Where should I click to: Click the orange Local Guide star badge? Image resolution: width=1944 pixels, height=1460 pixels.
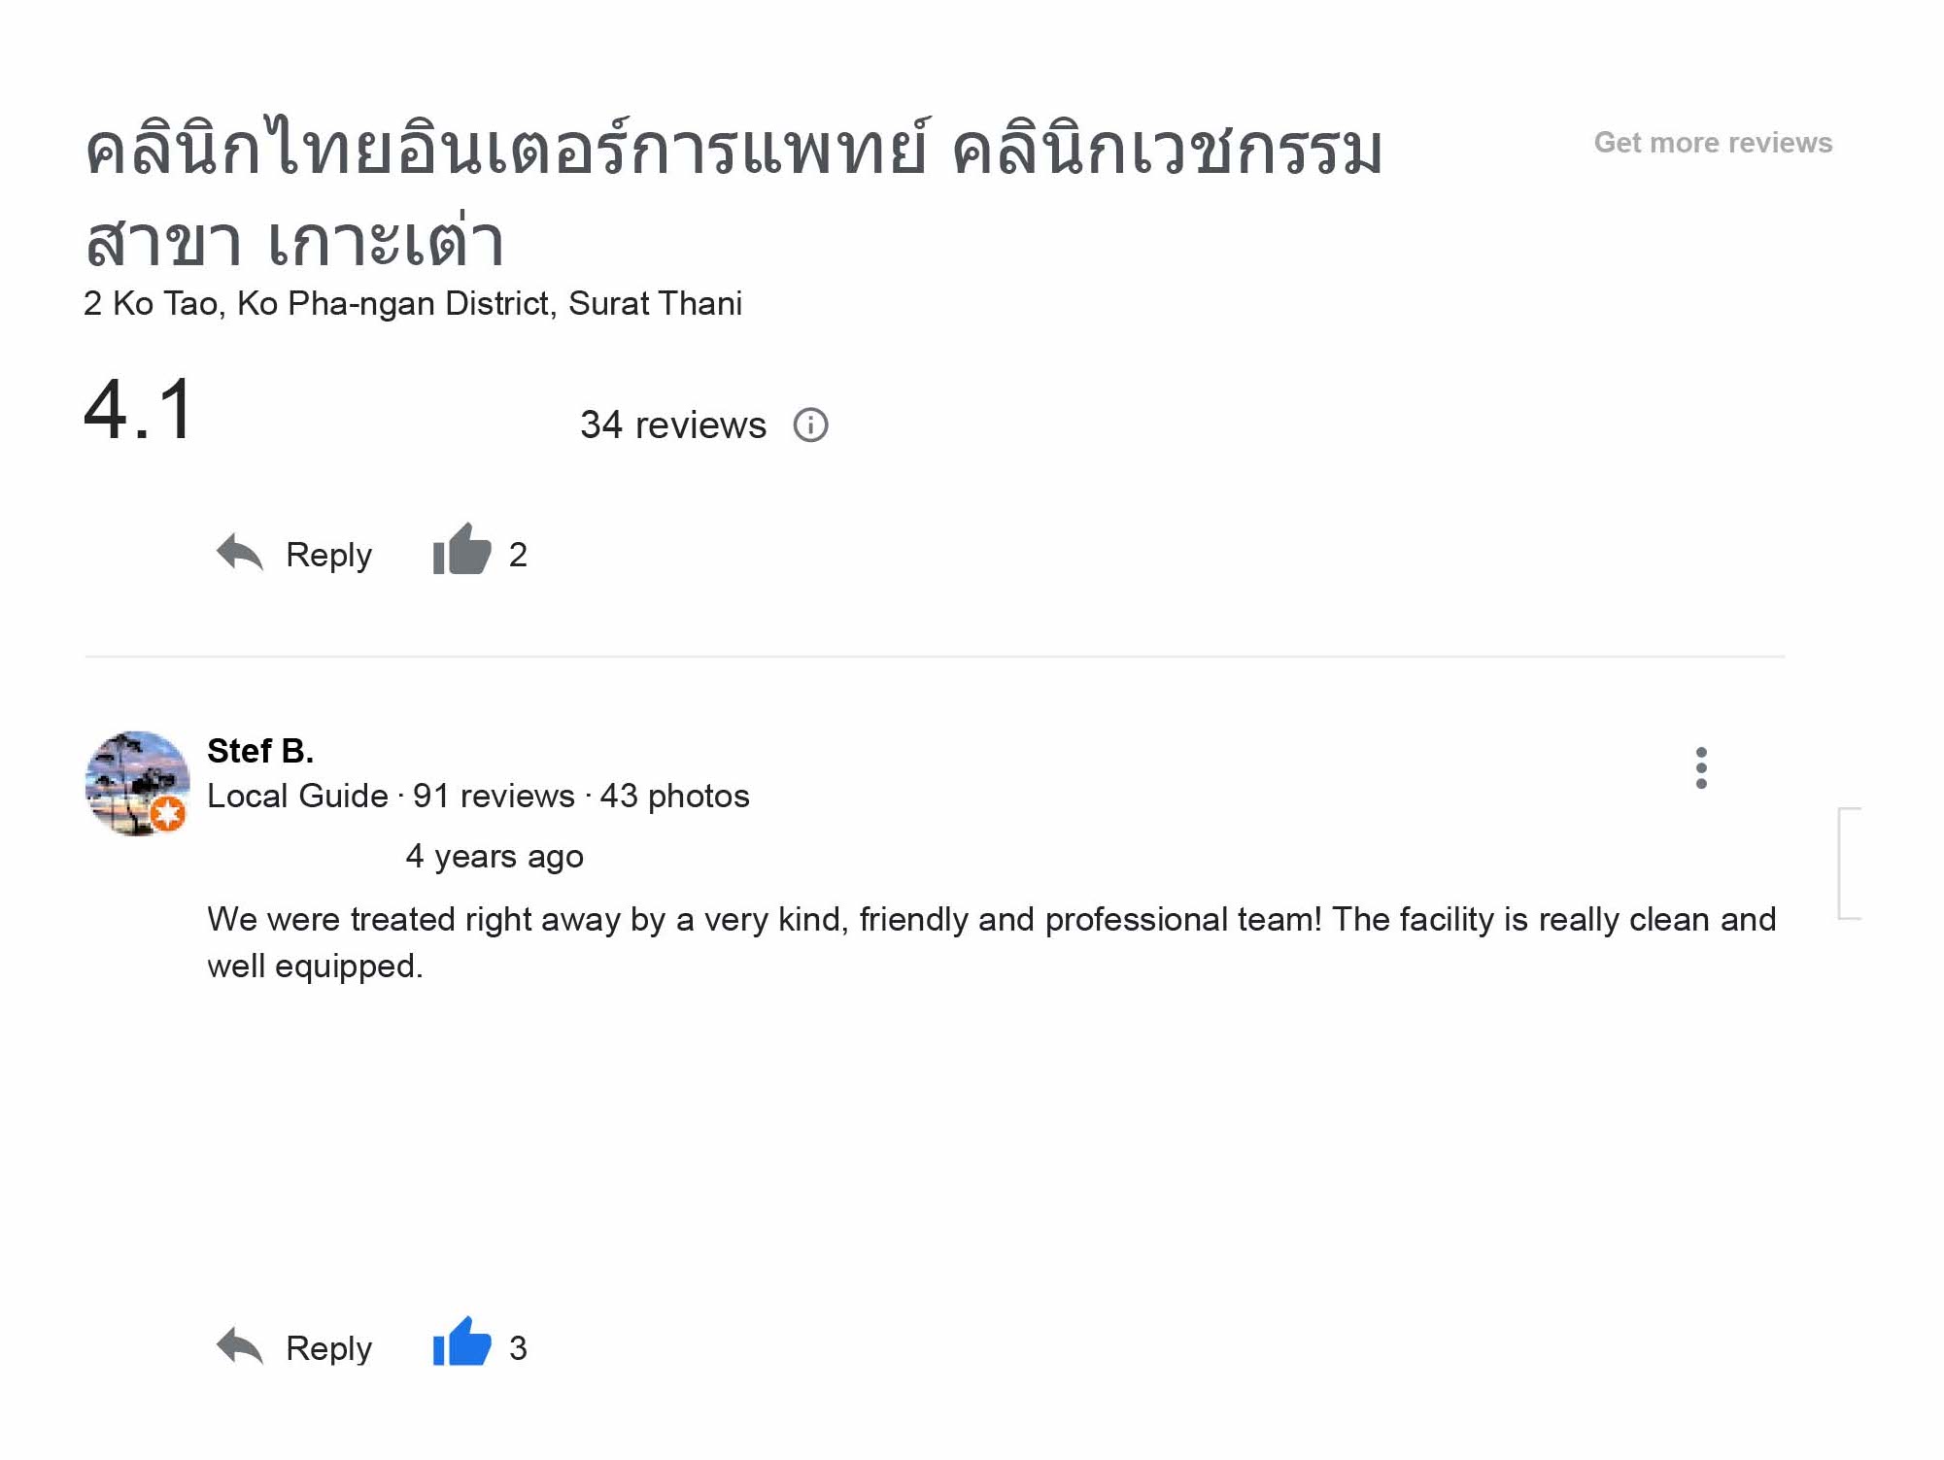point(168,814)
